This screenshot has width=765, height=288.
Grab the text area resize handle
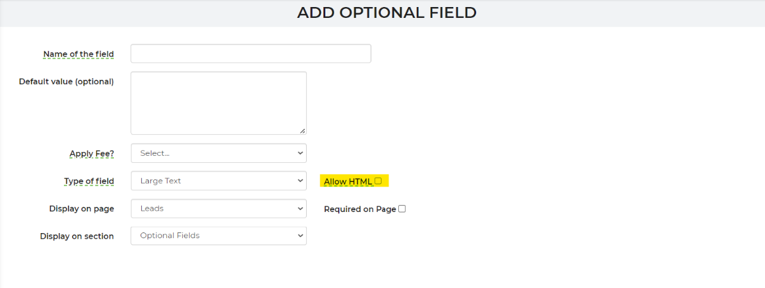(x=302, y=131)
